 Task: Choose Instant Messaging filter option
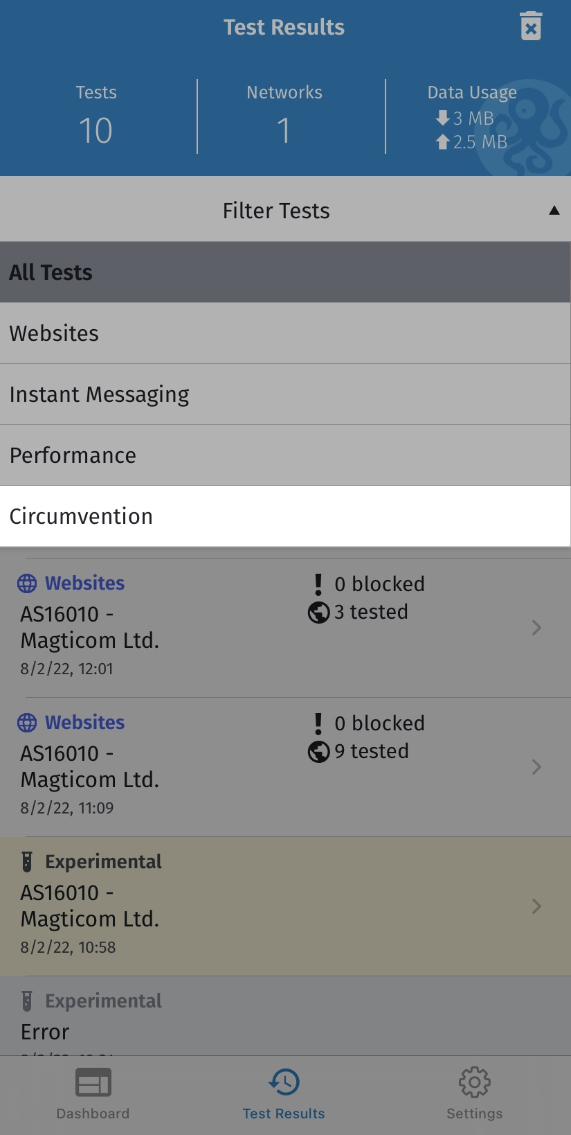[x=285, y=394]
